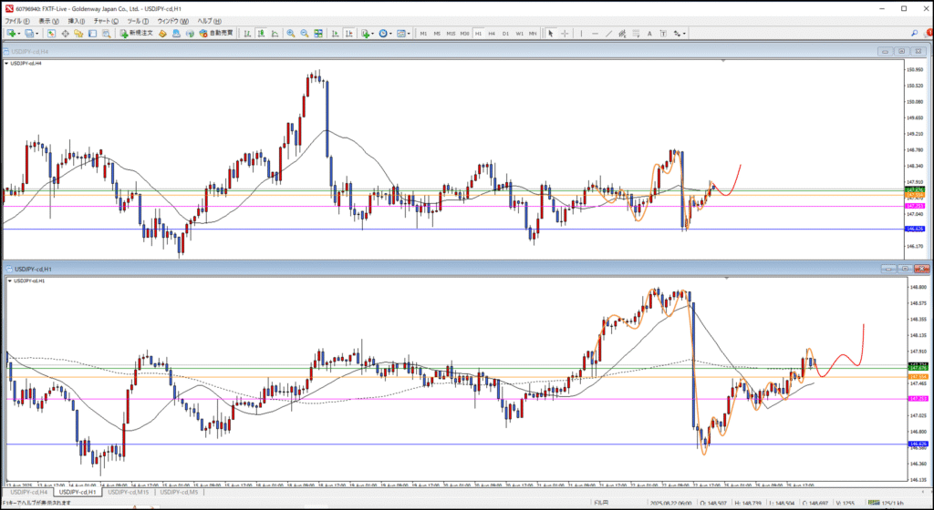Toggle the Market Watch window icon

pos(51,34)
